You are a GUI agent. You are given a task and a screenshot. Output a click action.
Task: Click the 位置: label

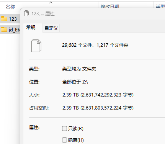34,82
